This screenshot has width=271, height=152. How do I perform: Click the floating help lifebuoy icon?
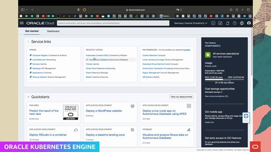(x=246, y=116)
